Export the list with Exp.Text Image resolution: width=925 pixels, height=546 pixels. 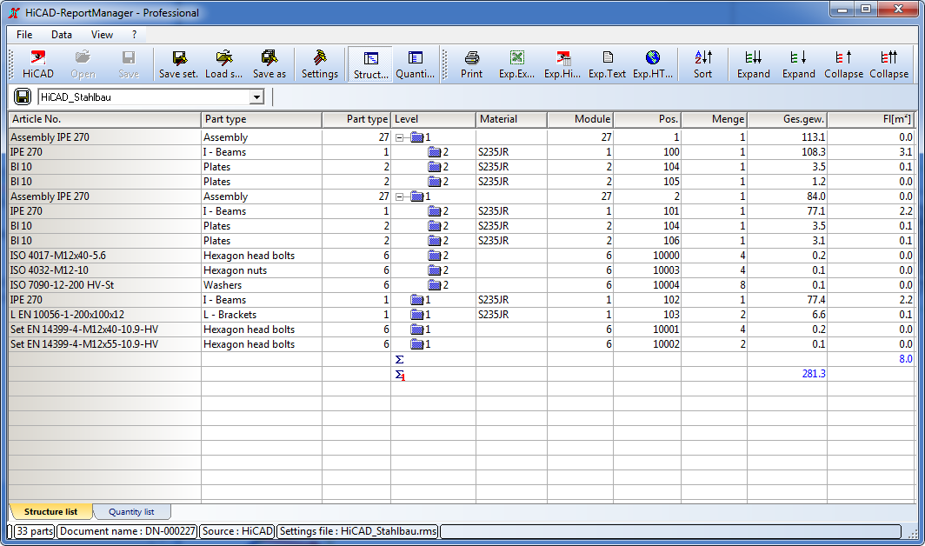coord(607,64)
